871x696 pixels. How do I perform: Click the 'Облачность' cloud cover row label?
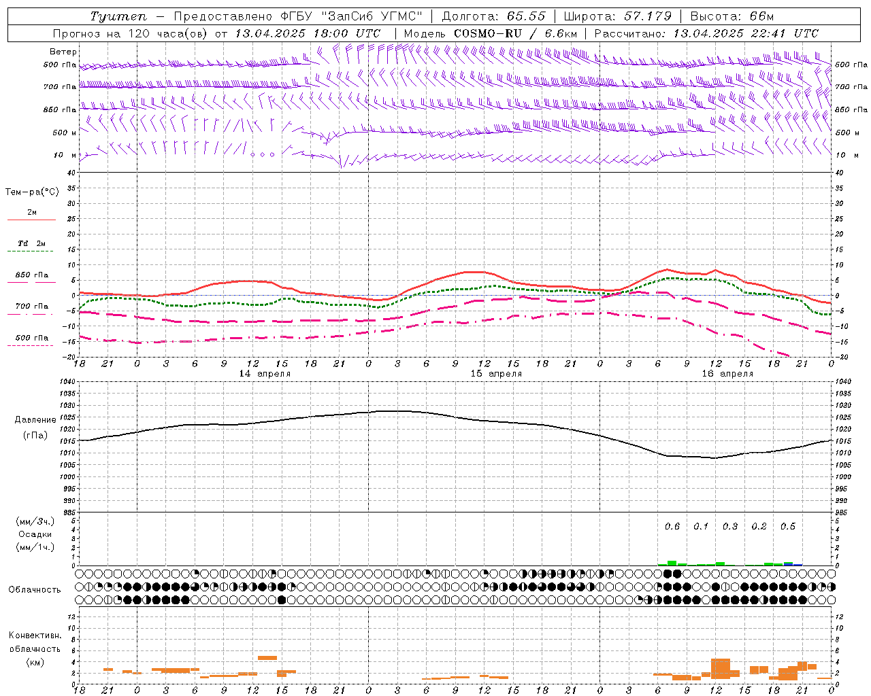pyautogui.click(x=35, y=590)
